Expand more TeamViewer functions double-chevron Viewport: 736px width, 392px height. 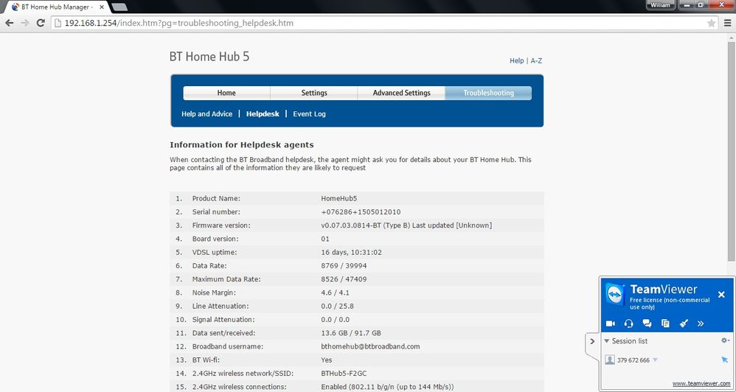click(701, 323)
